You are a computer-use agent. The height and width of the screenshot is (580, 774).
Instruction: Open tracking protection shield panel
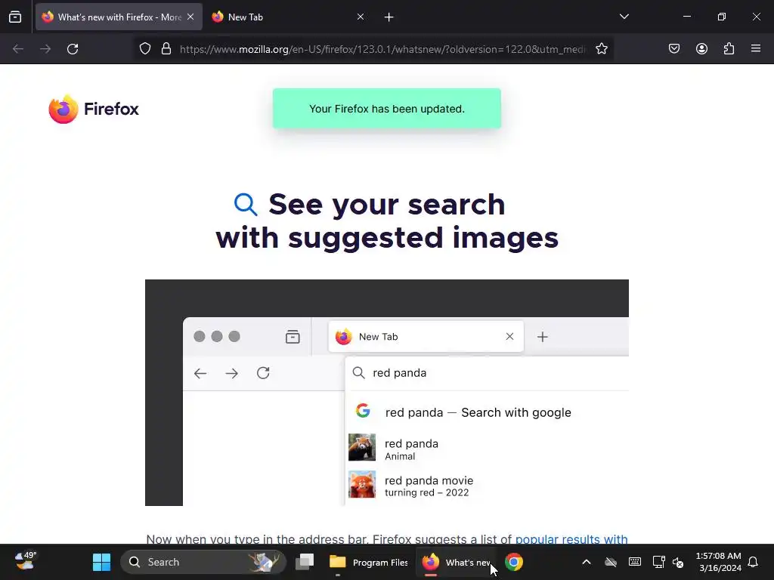click(x=144, y=49)
